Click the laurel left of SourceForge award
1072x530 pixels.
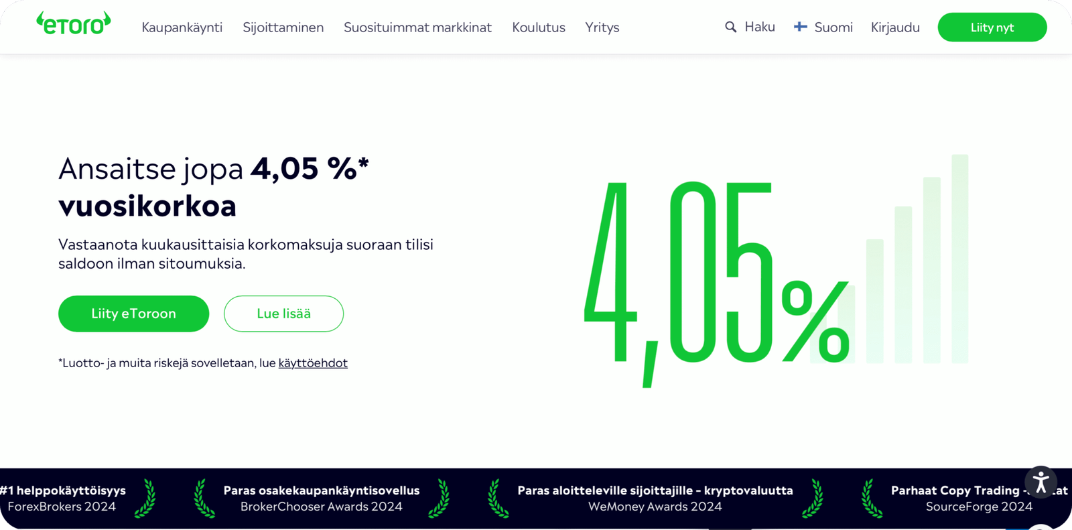click(871, 499)
